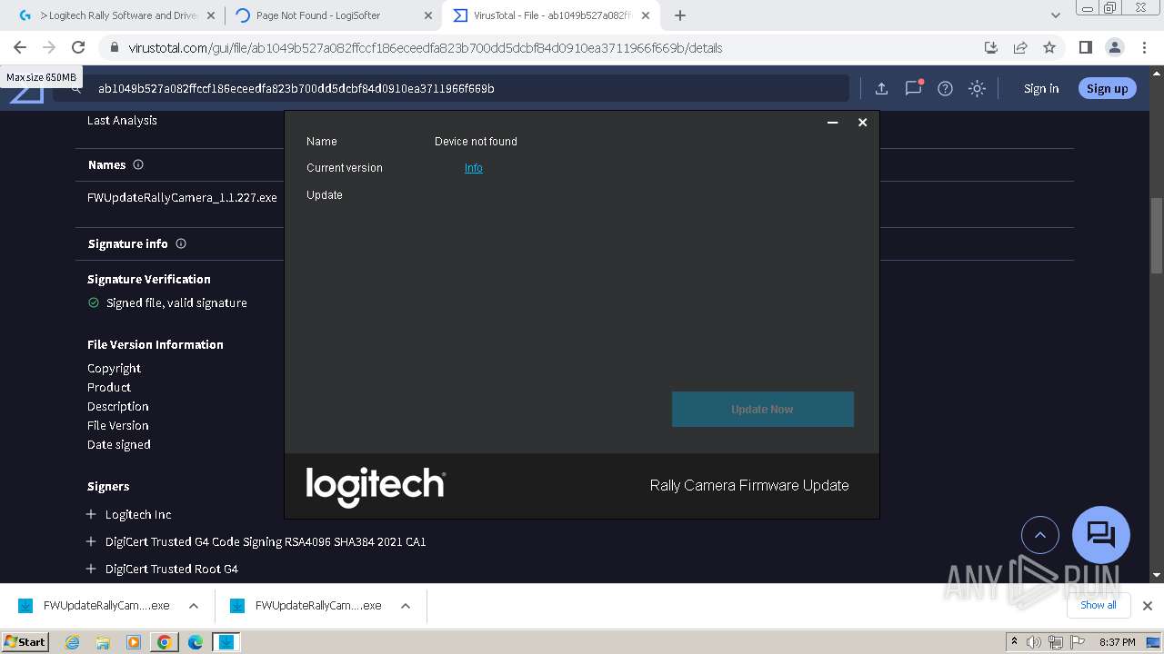
Task: Click the 'Signed file, valid signature' text
Action: click(x=176, y=302)
